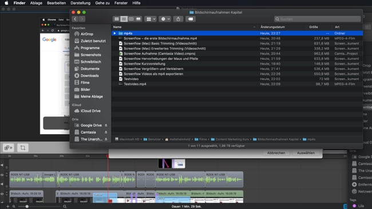Open the group-by dropdown in the toolbar

click(x=151, y=19)
